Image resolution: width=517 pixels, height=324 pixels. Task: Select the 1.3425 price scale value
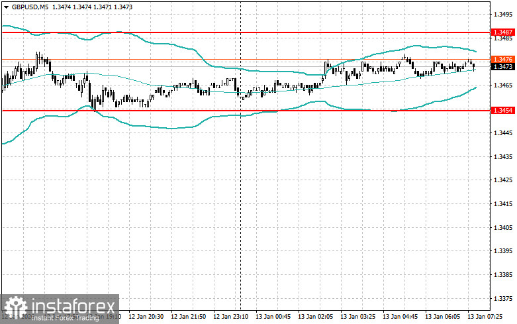tap(503, 180)
